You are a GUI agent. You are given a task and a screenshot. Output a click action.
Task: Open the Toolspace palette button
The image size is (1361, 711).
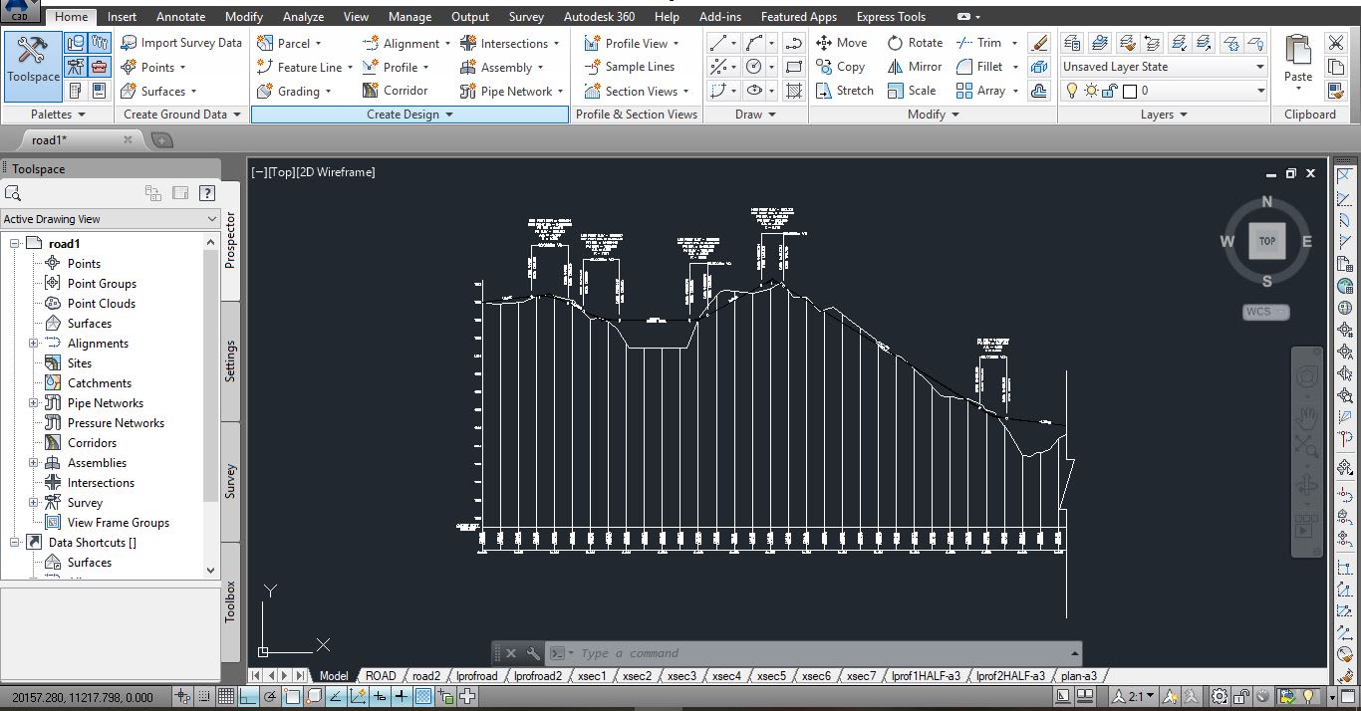point(33,65)
